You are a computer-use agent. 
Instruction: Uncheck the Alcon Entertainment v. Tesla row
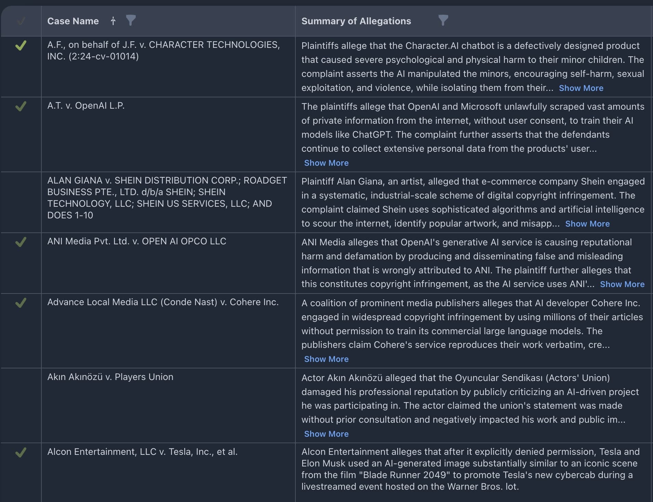click(21, 452)
